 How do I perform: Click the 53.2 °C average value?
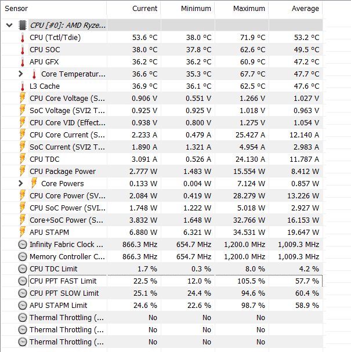tap(306, 38)
